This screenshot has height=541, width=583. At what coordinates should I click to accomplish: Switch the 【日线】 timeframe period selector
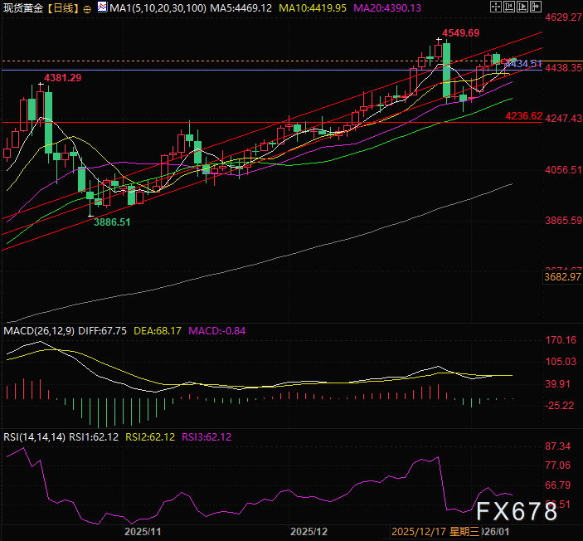click(63, 8)
